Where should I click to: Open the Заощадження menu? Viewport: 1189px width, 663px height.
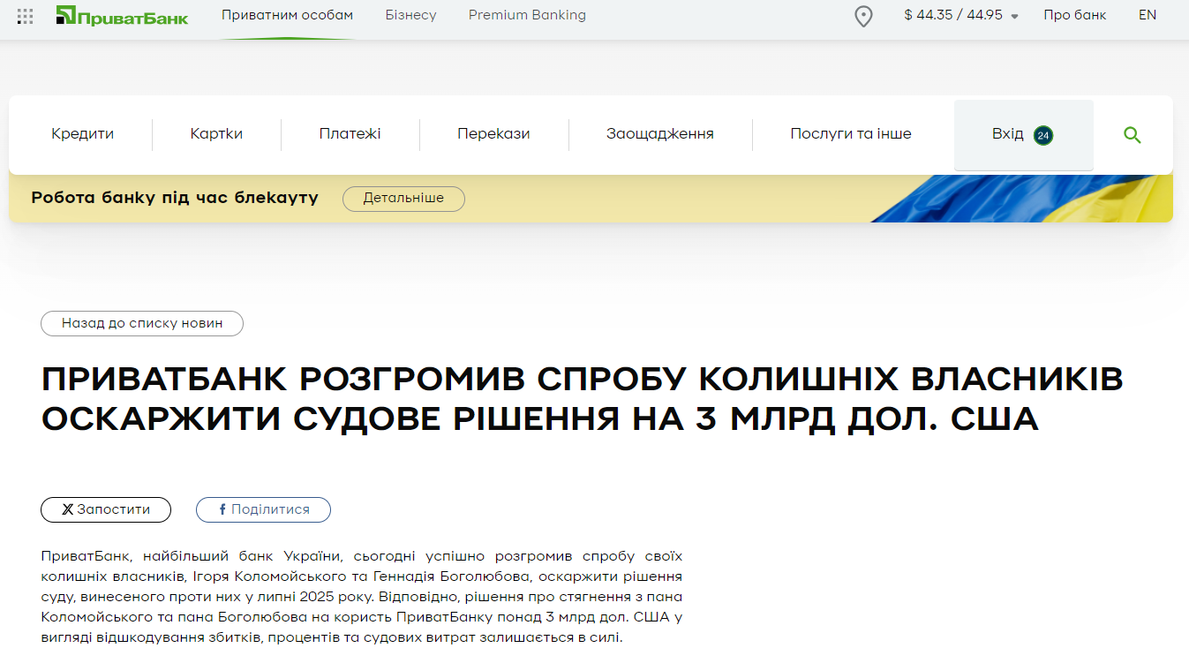pyautogui.click(x=659, y=134)
